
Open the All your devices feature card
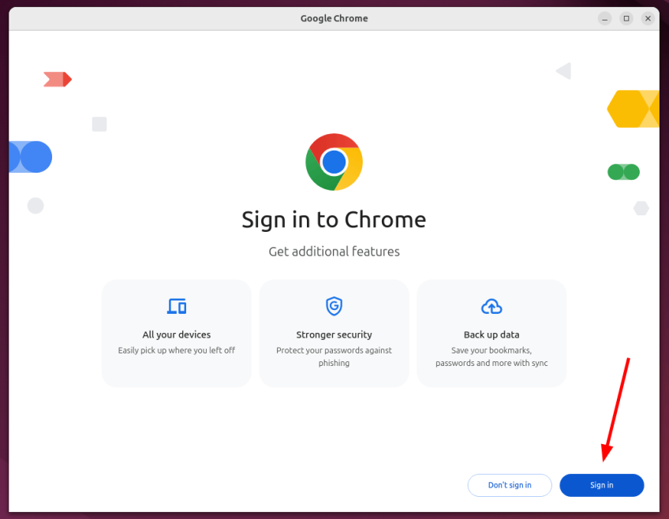pos(176,333)
